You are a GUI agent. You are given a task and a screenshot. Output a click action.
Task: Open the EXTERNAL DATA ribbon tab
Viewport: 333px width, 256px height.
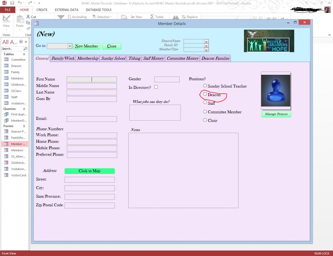[x=66, y=10]
